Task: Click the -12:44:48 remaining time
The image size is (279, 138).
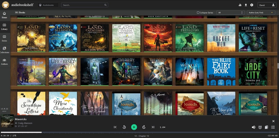Action: 272,136
